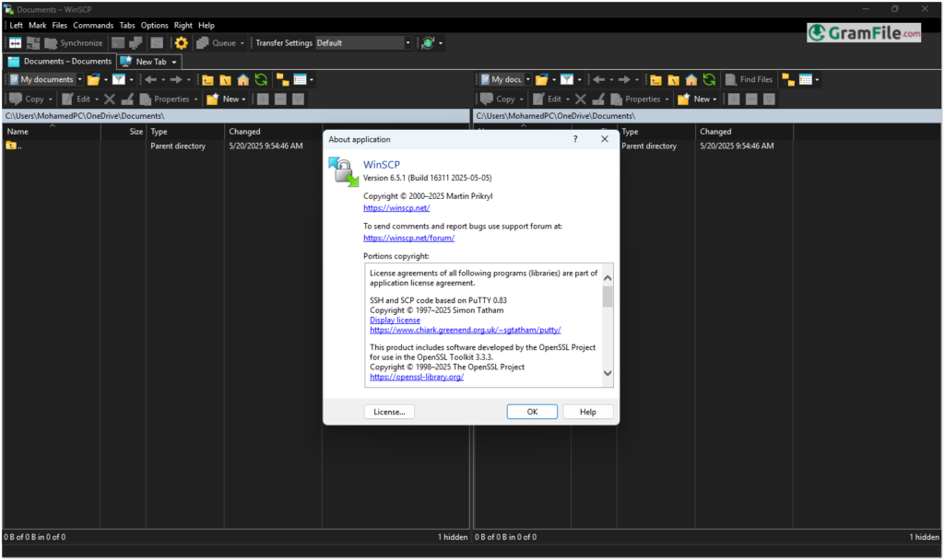944x560 pixels.
Task: Go to home directory in left panel
Action: 243,80
